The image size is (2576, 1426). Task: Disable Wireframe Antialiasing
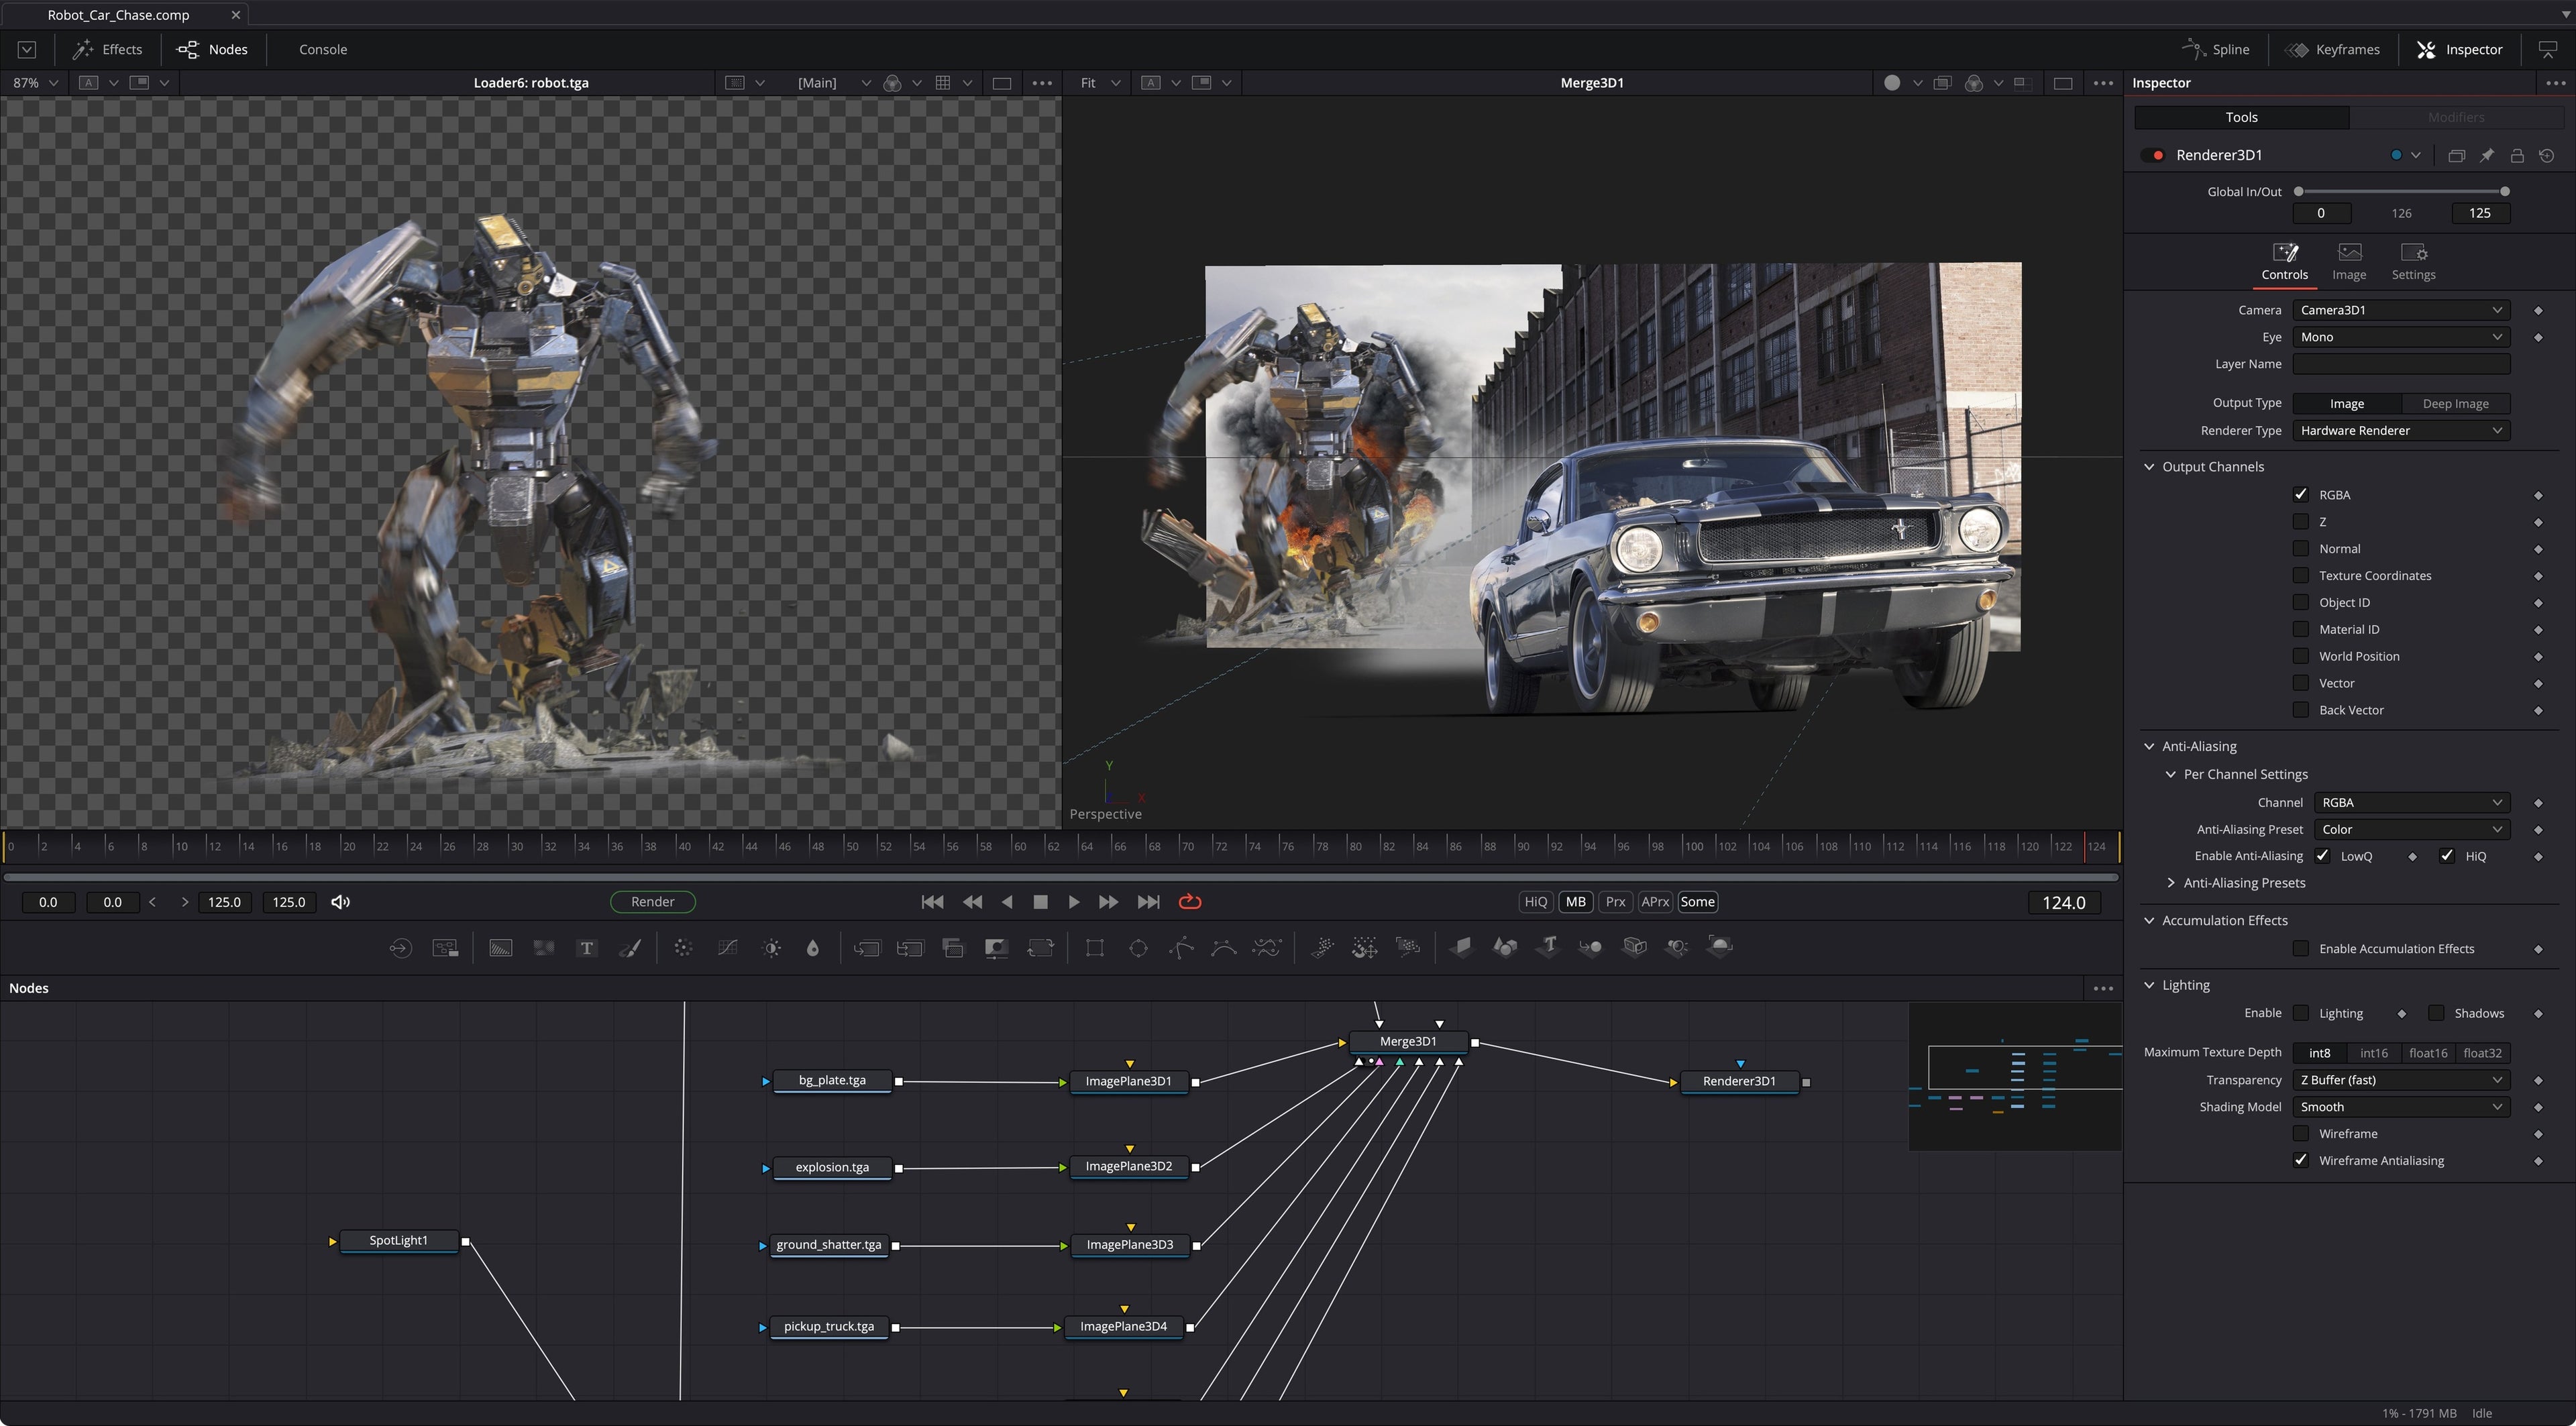pos(2301,1160)
